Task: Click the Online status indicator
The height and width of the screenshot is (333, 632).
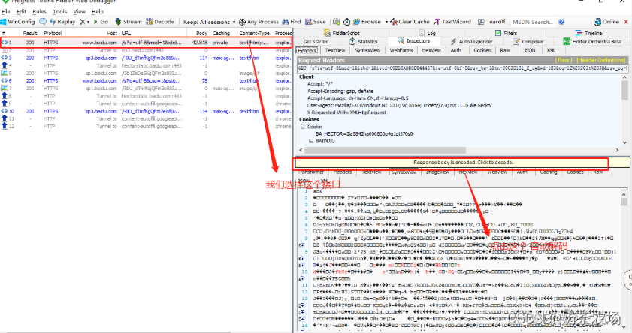Action: point(606,22)
